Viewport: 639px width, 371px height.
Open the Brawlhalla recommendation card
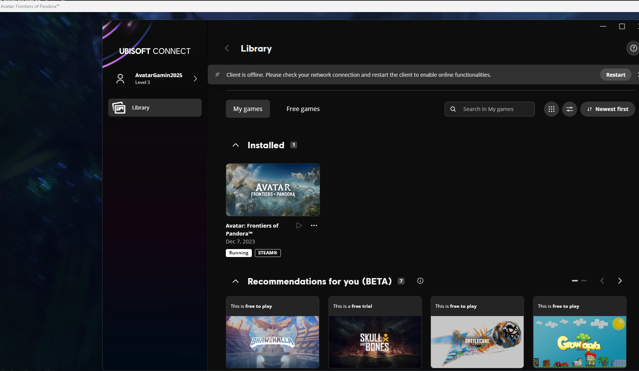[273, 332]
